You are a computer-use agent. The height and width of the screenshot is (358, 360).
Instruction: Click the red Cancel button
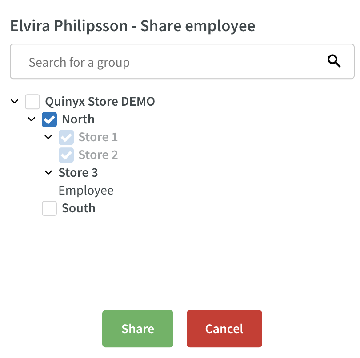click(224, 329)
